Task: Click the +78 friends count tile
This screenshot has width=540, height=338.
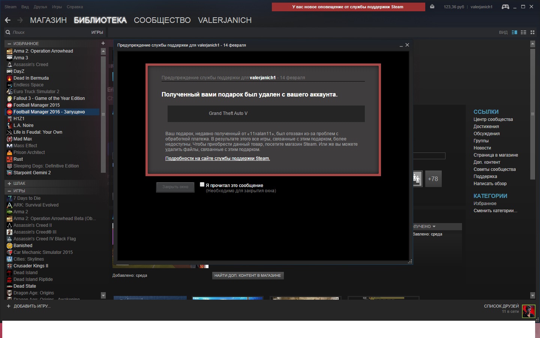Action: [433, 179]
